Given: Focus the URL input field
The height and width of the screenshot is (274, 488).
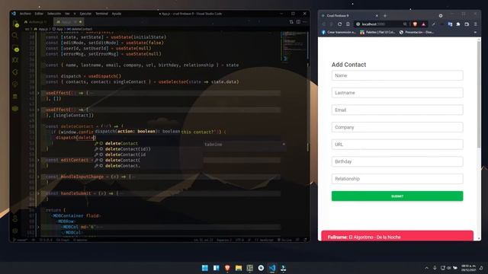Looking at the screenshot, I should point(397,145).
